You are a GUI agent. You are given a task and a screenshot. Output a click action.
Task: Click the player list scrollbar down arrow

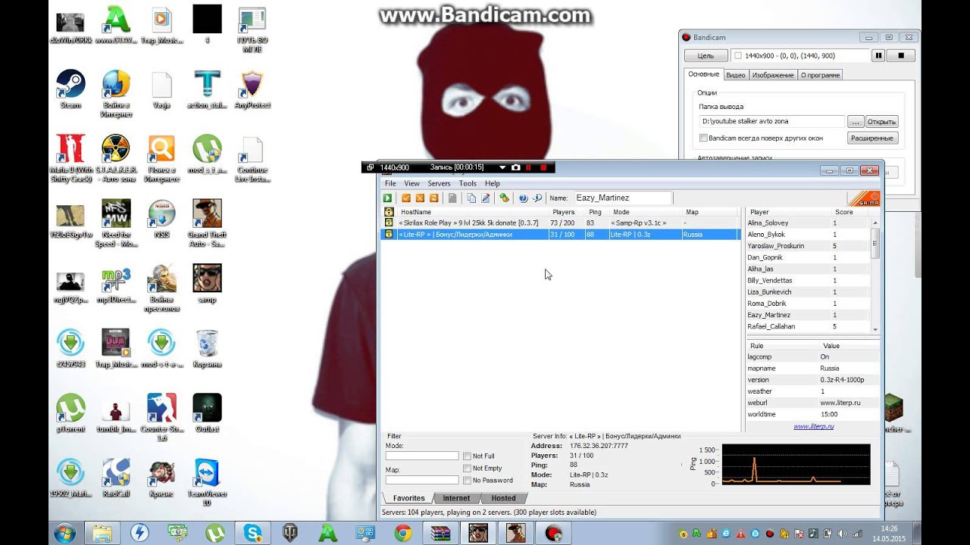876,329
